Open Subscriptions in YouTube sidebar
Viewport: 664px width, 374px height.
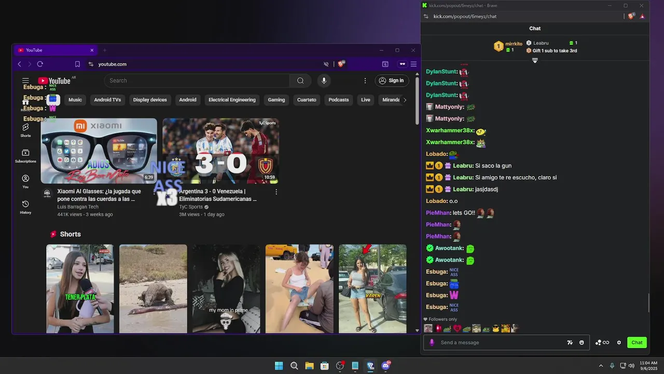[25, 156]
